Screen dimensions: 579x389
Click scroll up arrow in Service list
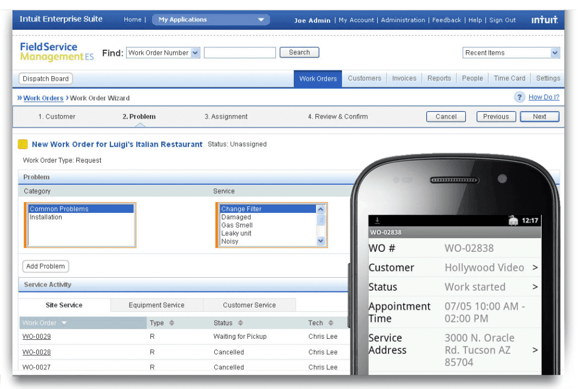coord(321,209)
